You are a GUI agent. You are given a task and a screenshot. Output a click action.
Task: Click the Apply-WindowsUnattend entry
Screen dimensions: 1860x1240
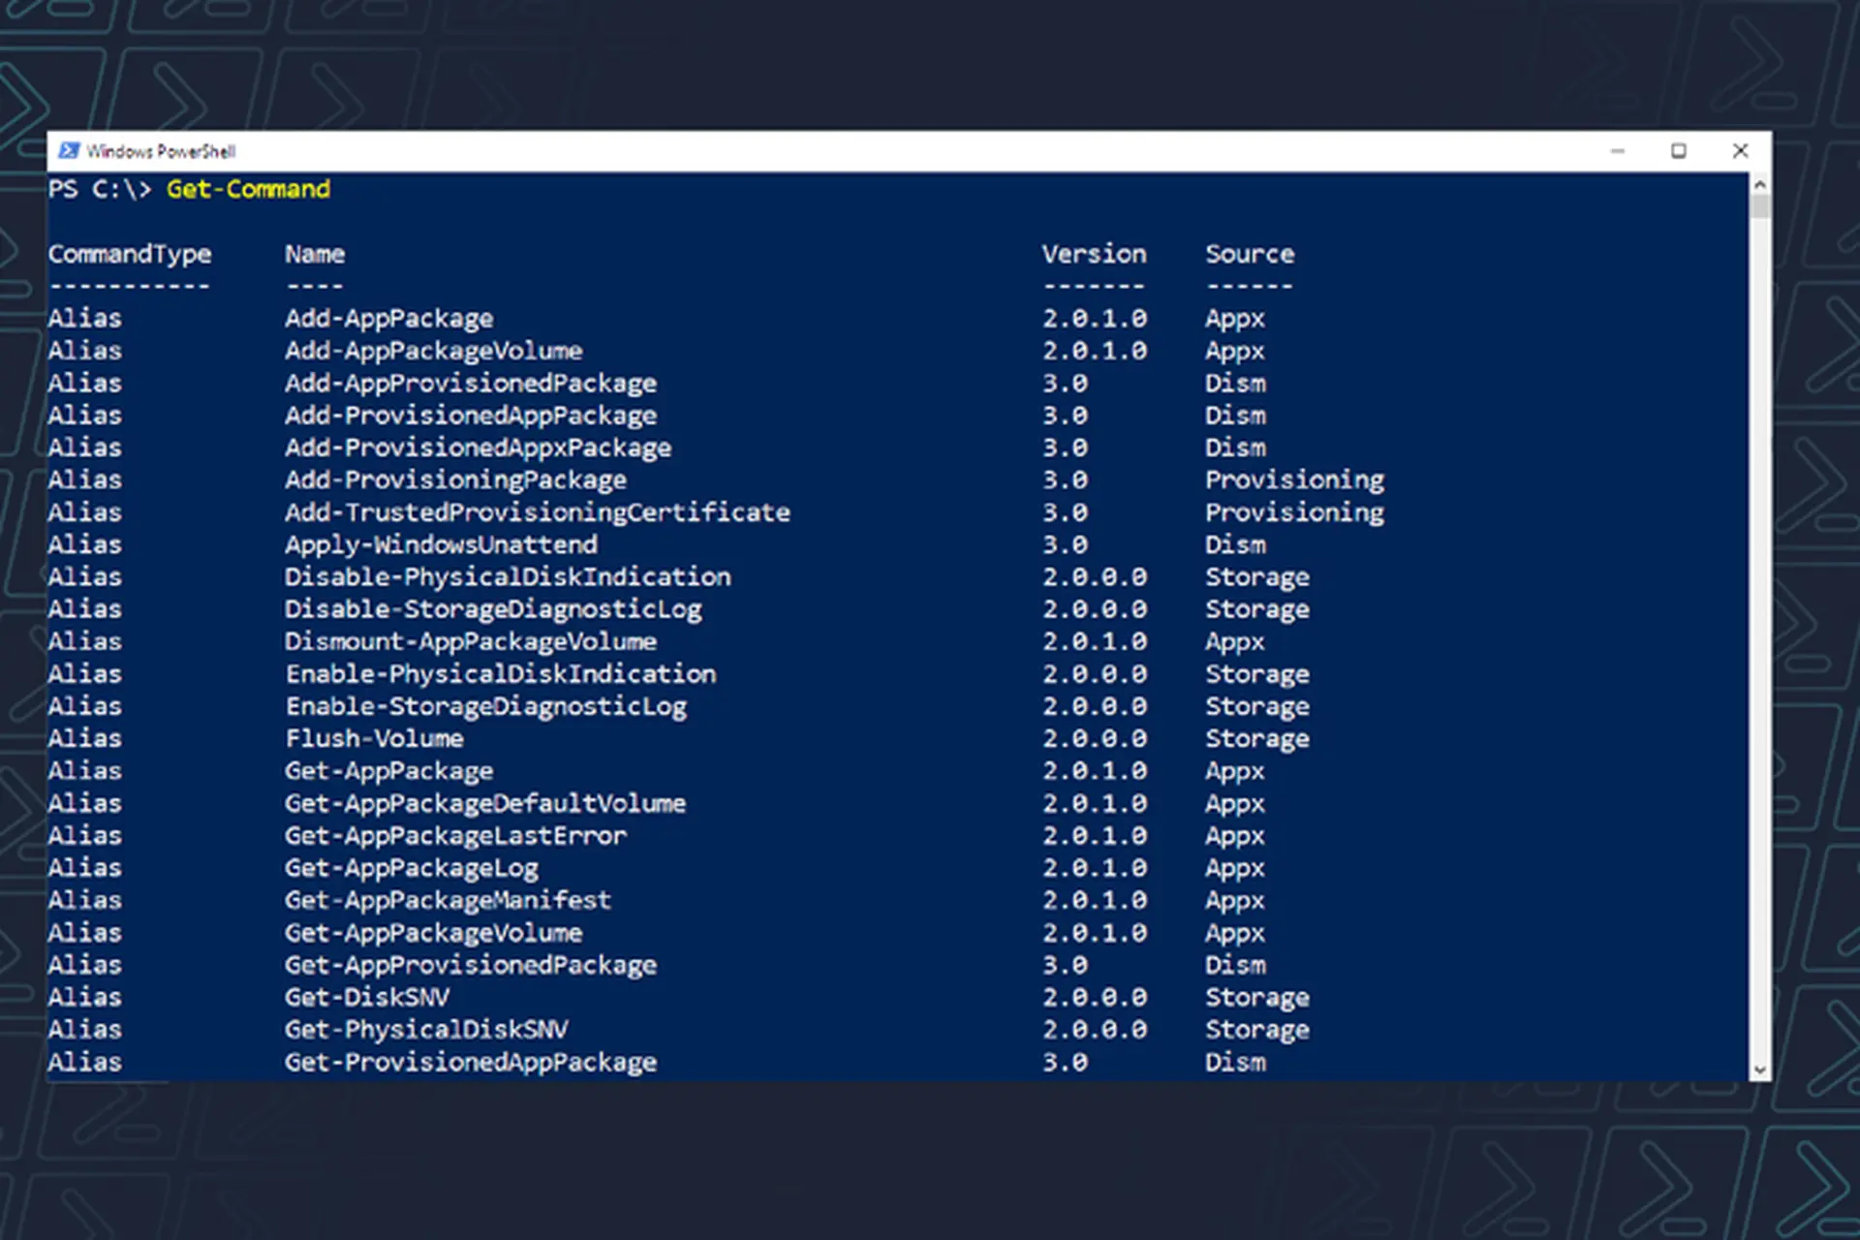coord(442,544)
